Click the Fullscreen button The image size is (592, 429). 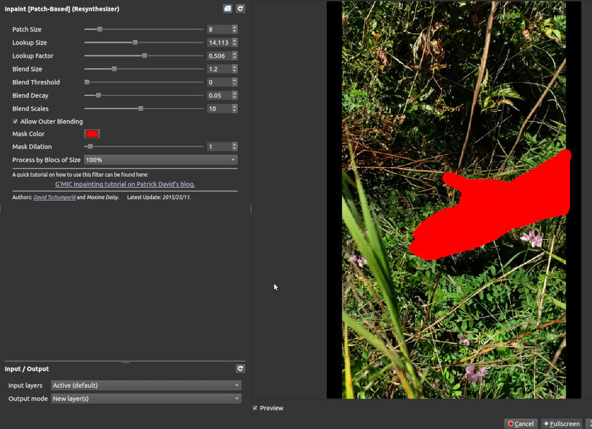[561, 424]
